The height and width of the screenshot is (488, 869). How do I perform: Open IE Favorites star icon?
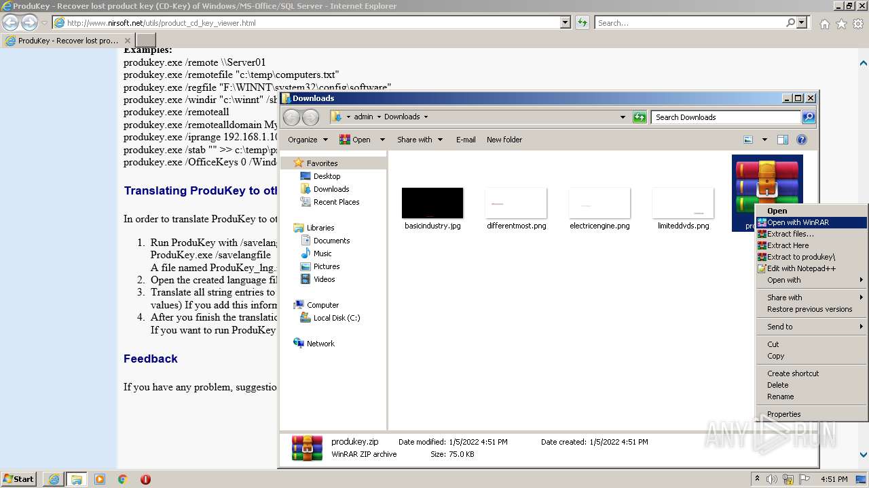click(x=841, y=24)
